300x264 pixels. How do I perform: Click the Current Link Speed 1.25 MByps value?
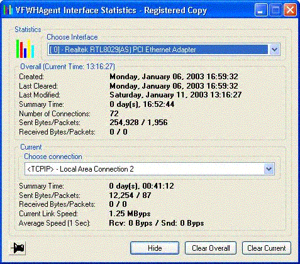[130, 214]
